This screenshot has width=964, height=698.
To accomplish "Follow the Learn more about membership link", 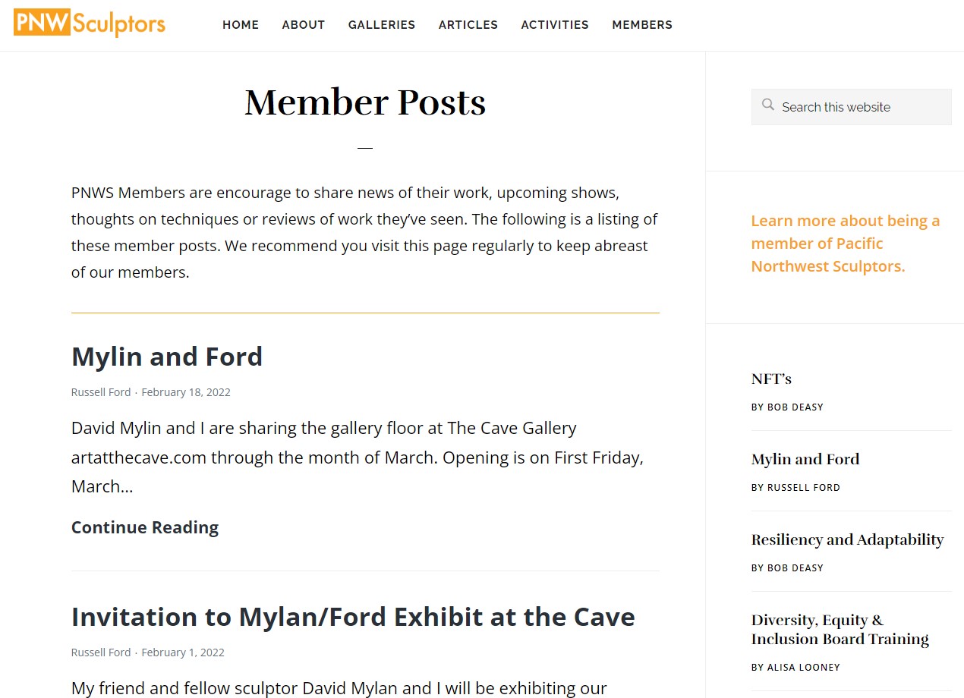I will [846, 244].
